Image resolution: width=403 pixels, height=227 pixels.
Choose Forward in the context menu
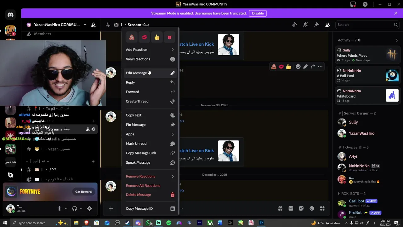[x=150, y=92]
